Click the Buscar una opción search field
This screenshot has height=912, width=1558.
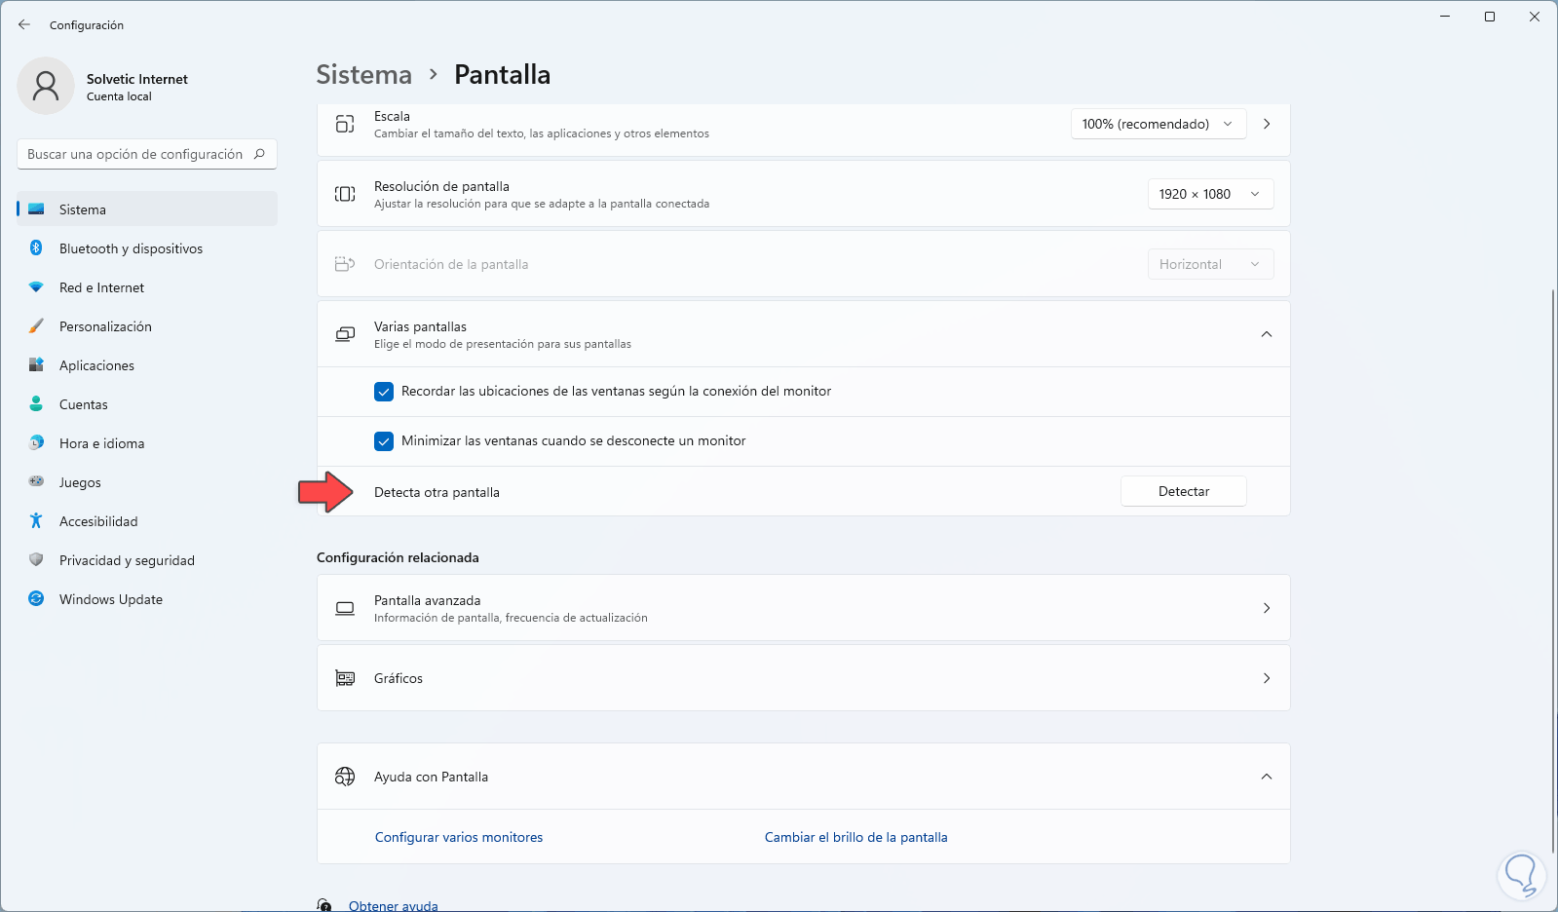pos(134,154)
